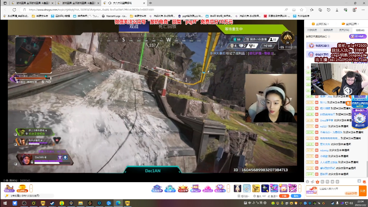
Task: Close the active browser tab
Action: pyautogui.click(x=144, y=3)
